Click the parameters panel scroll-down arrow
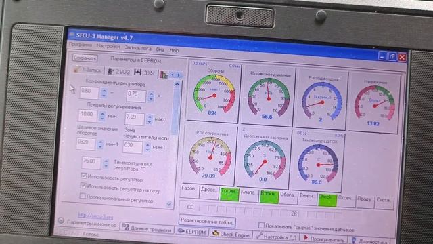The width and height of the screenshot is (433, 244). point(169,204)
